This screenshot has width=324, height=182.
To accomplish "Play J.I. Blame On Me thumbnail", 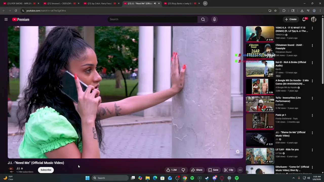I will point(260,139).
